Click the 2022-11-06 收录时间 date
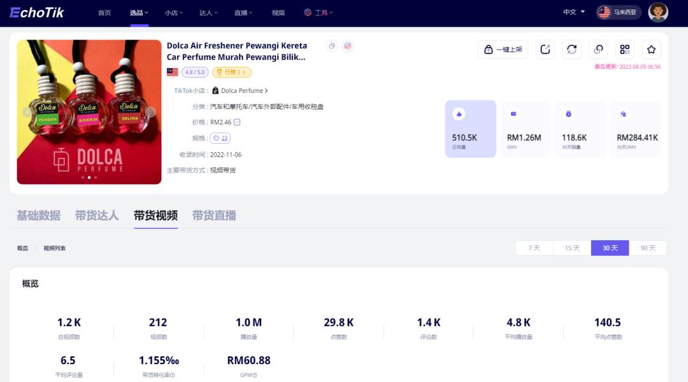688x382 pixels. (226, 155)
